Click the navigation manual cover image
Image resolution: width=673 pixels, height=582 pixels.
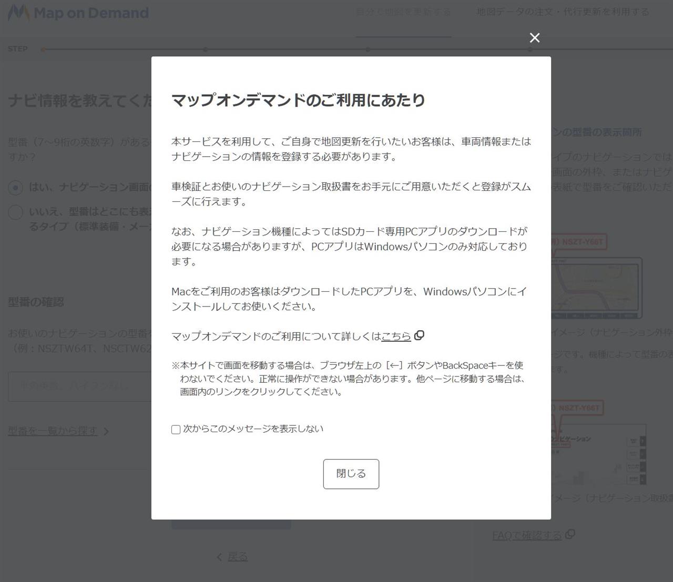tap(598, 443)
